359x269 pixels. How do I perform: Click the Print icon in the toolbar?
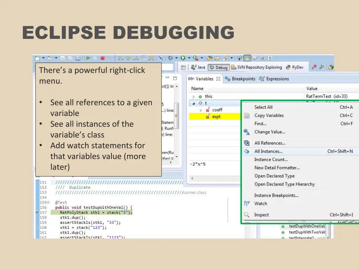pos(79,58)
